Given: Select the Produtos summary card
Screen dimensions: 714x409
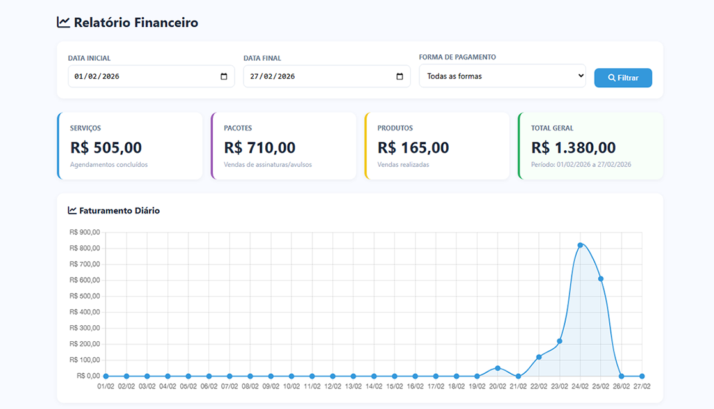Looking at the screenshot, I should point(437,146).
